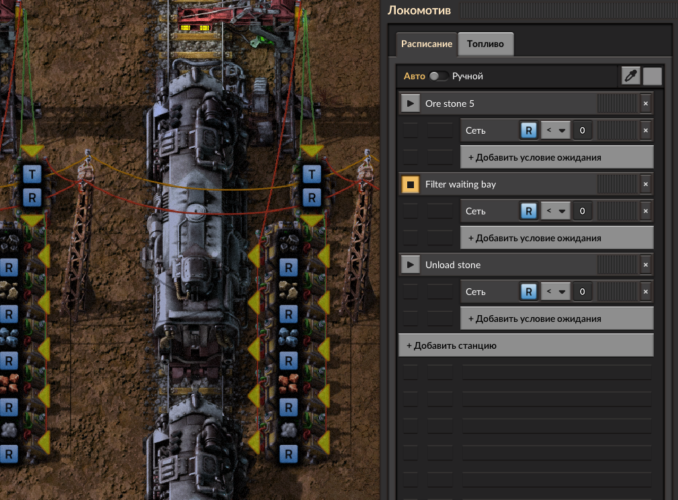Click the eyedropper color picker icon
This screenshot has width=678, height=500.
[630, 76]
